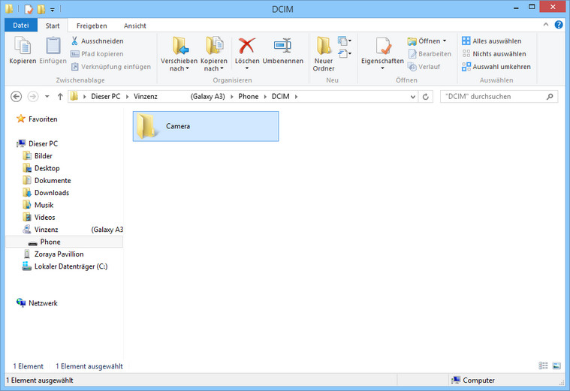Select Vinzenz Galaxy A3 device in sidebar
This screenshot has width=570, height=391.
click(x=73, y=230)
